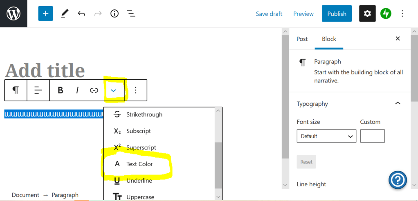This screenshot has height=201, width=418.
Task: Open the document details info icon
Action: click(115, 13)
